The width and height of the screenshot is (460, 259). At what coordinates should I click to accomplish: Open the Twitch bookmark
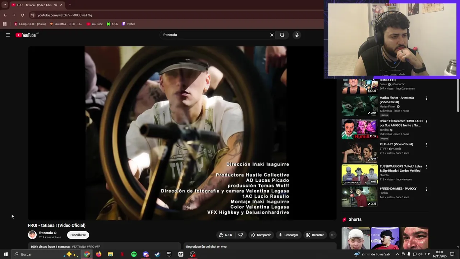[x=129, y=24]
